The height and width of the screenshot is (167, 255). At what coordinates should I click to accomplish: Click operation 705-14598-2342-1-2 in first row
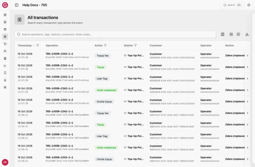(x=59, y=54)
